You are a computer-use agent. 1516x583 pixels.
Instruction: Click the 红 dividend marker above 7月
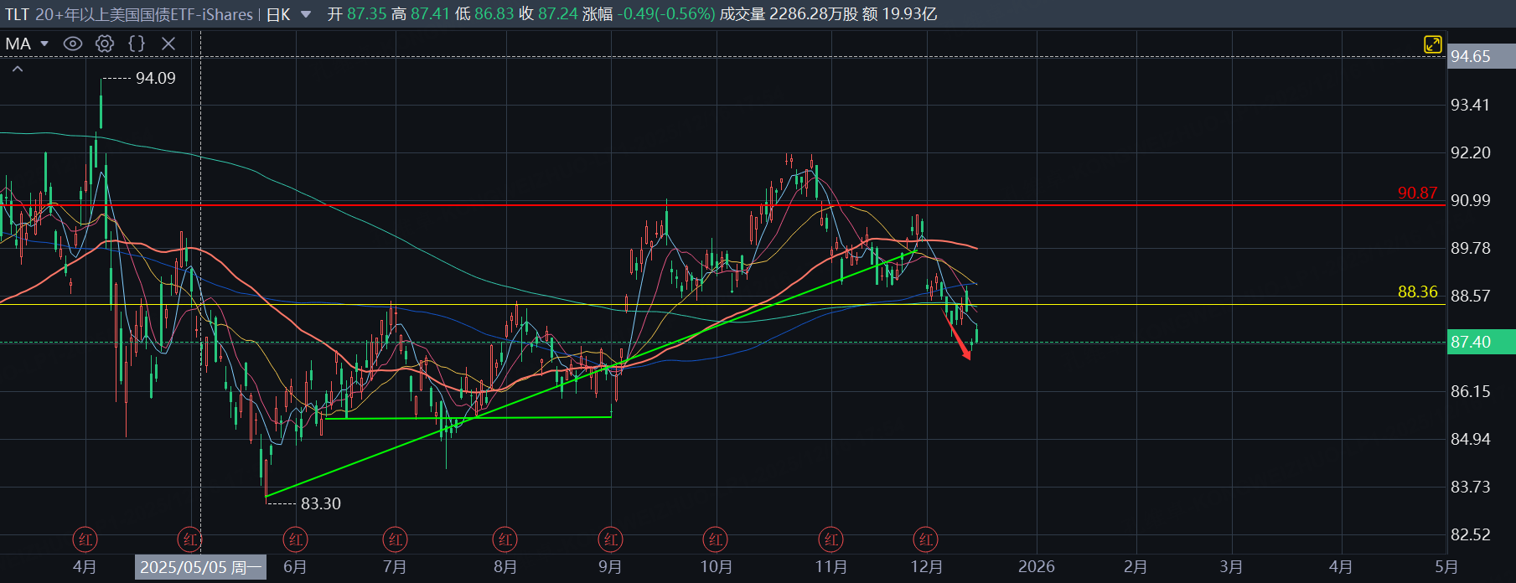tap(395, 540)
